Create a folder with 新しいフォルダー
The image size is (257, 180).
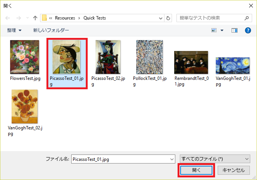click(51, 30)
